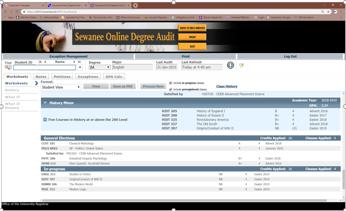Click the Save as PDF button
This screenshot has width=346, height=211.
[123, 86]
